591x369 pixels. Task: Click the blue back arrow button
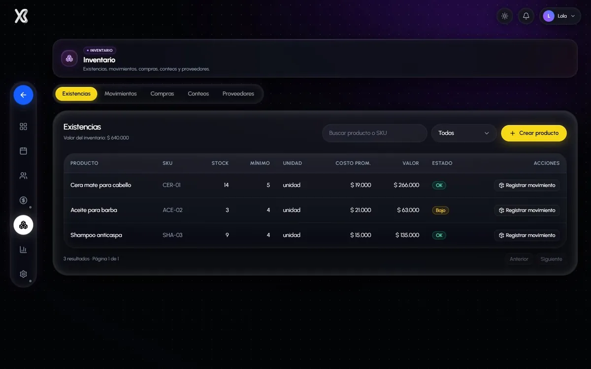pyautogui.click(x=23, y=95)
